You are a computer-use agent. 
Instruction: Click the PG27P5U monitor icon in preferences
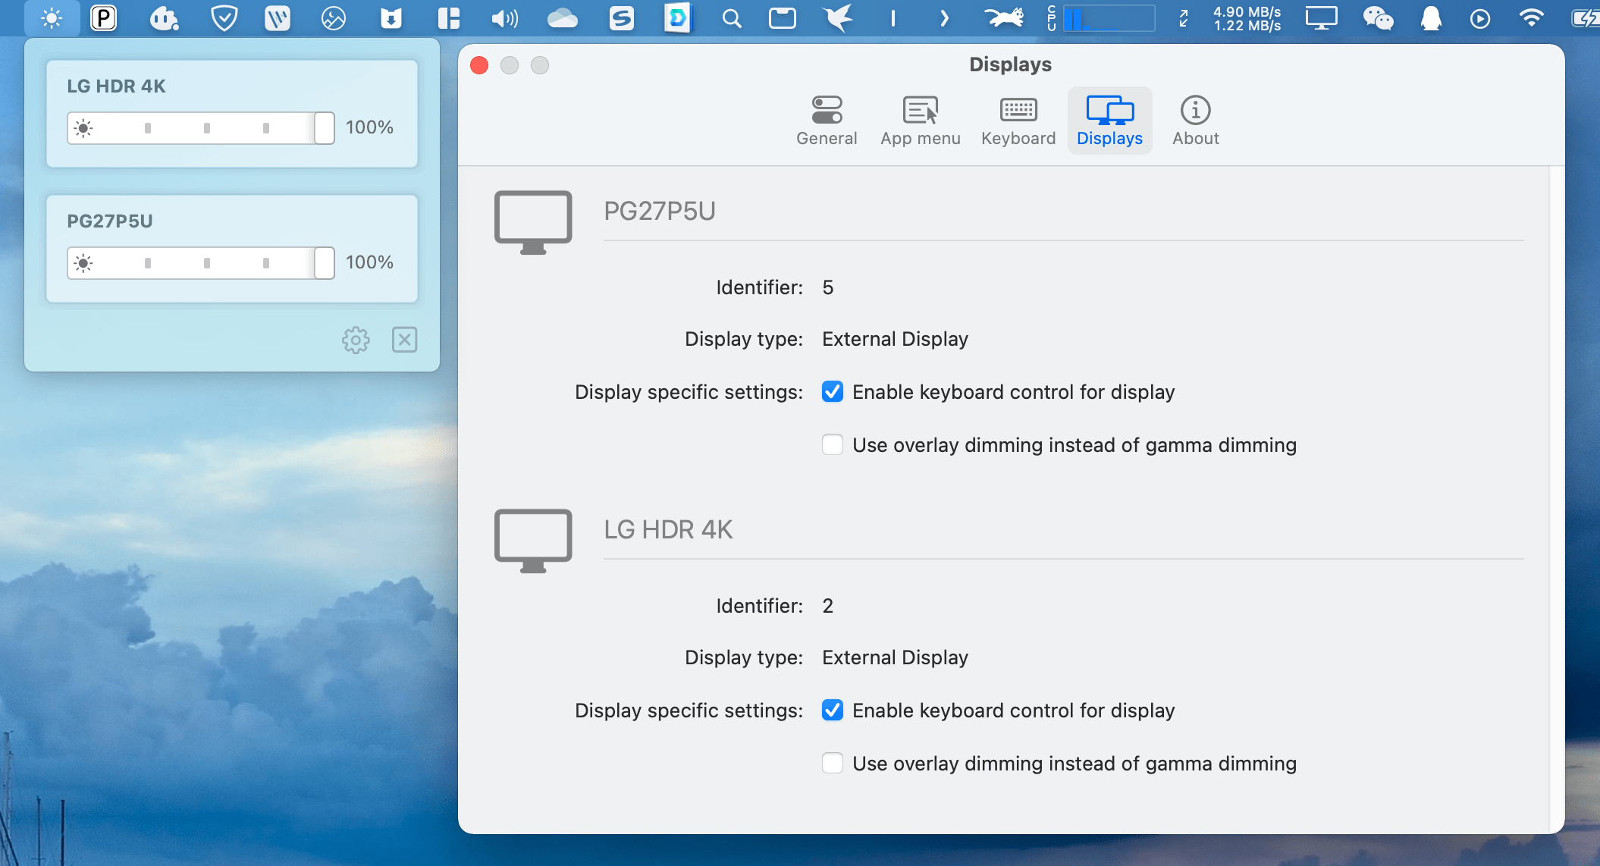(x=533, y=222)
